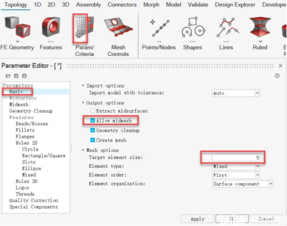Click the Save As parameter icon
The width and height of the screenshot is (287, 226).
[24, 76]
